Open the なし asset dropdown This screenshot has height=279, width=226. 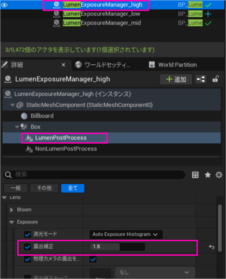pyautogui.click(x=155, y=272)
